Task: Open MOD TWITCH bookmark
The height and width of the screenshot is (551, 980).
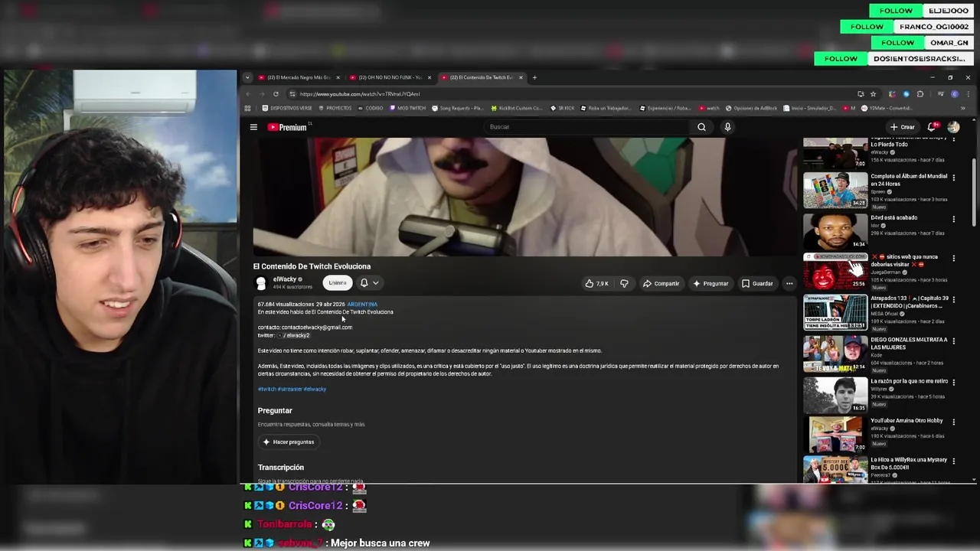Action: point(407,108)
